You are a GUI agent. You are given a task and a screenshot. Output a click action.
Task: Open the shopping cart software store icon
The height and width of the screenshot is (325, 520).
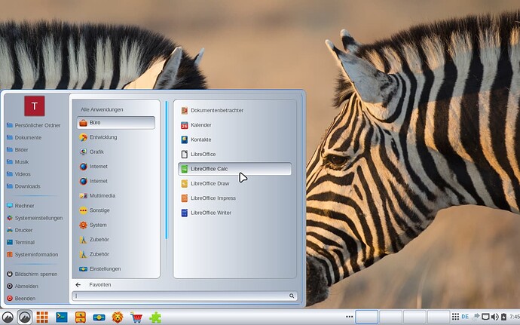point(136,317)
